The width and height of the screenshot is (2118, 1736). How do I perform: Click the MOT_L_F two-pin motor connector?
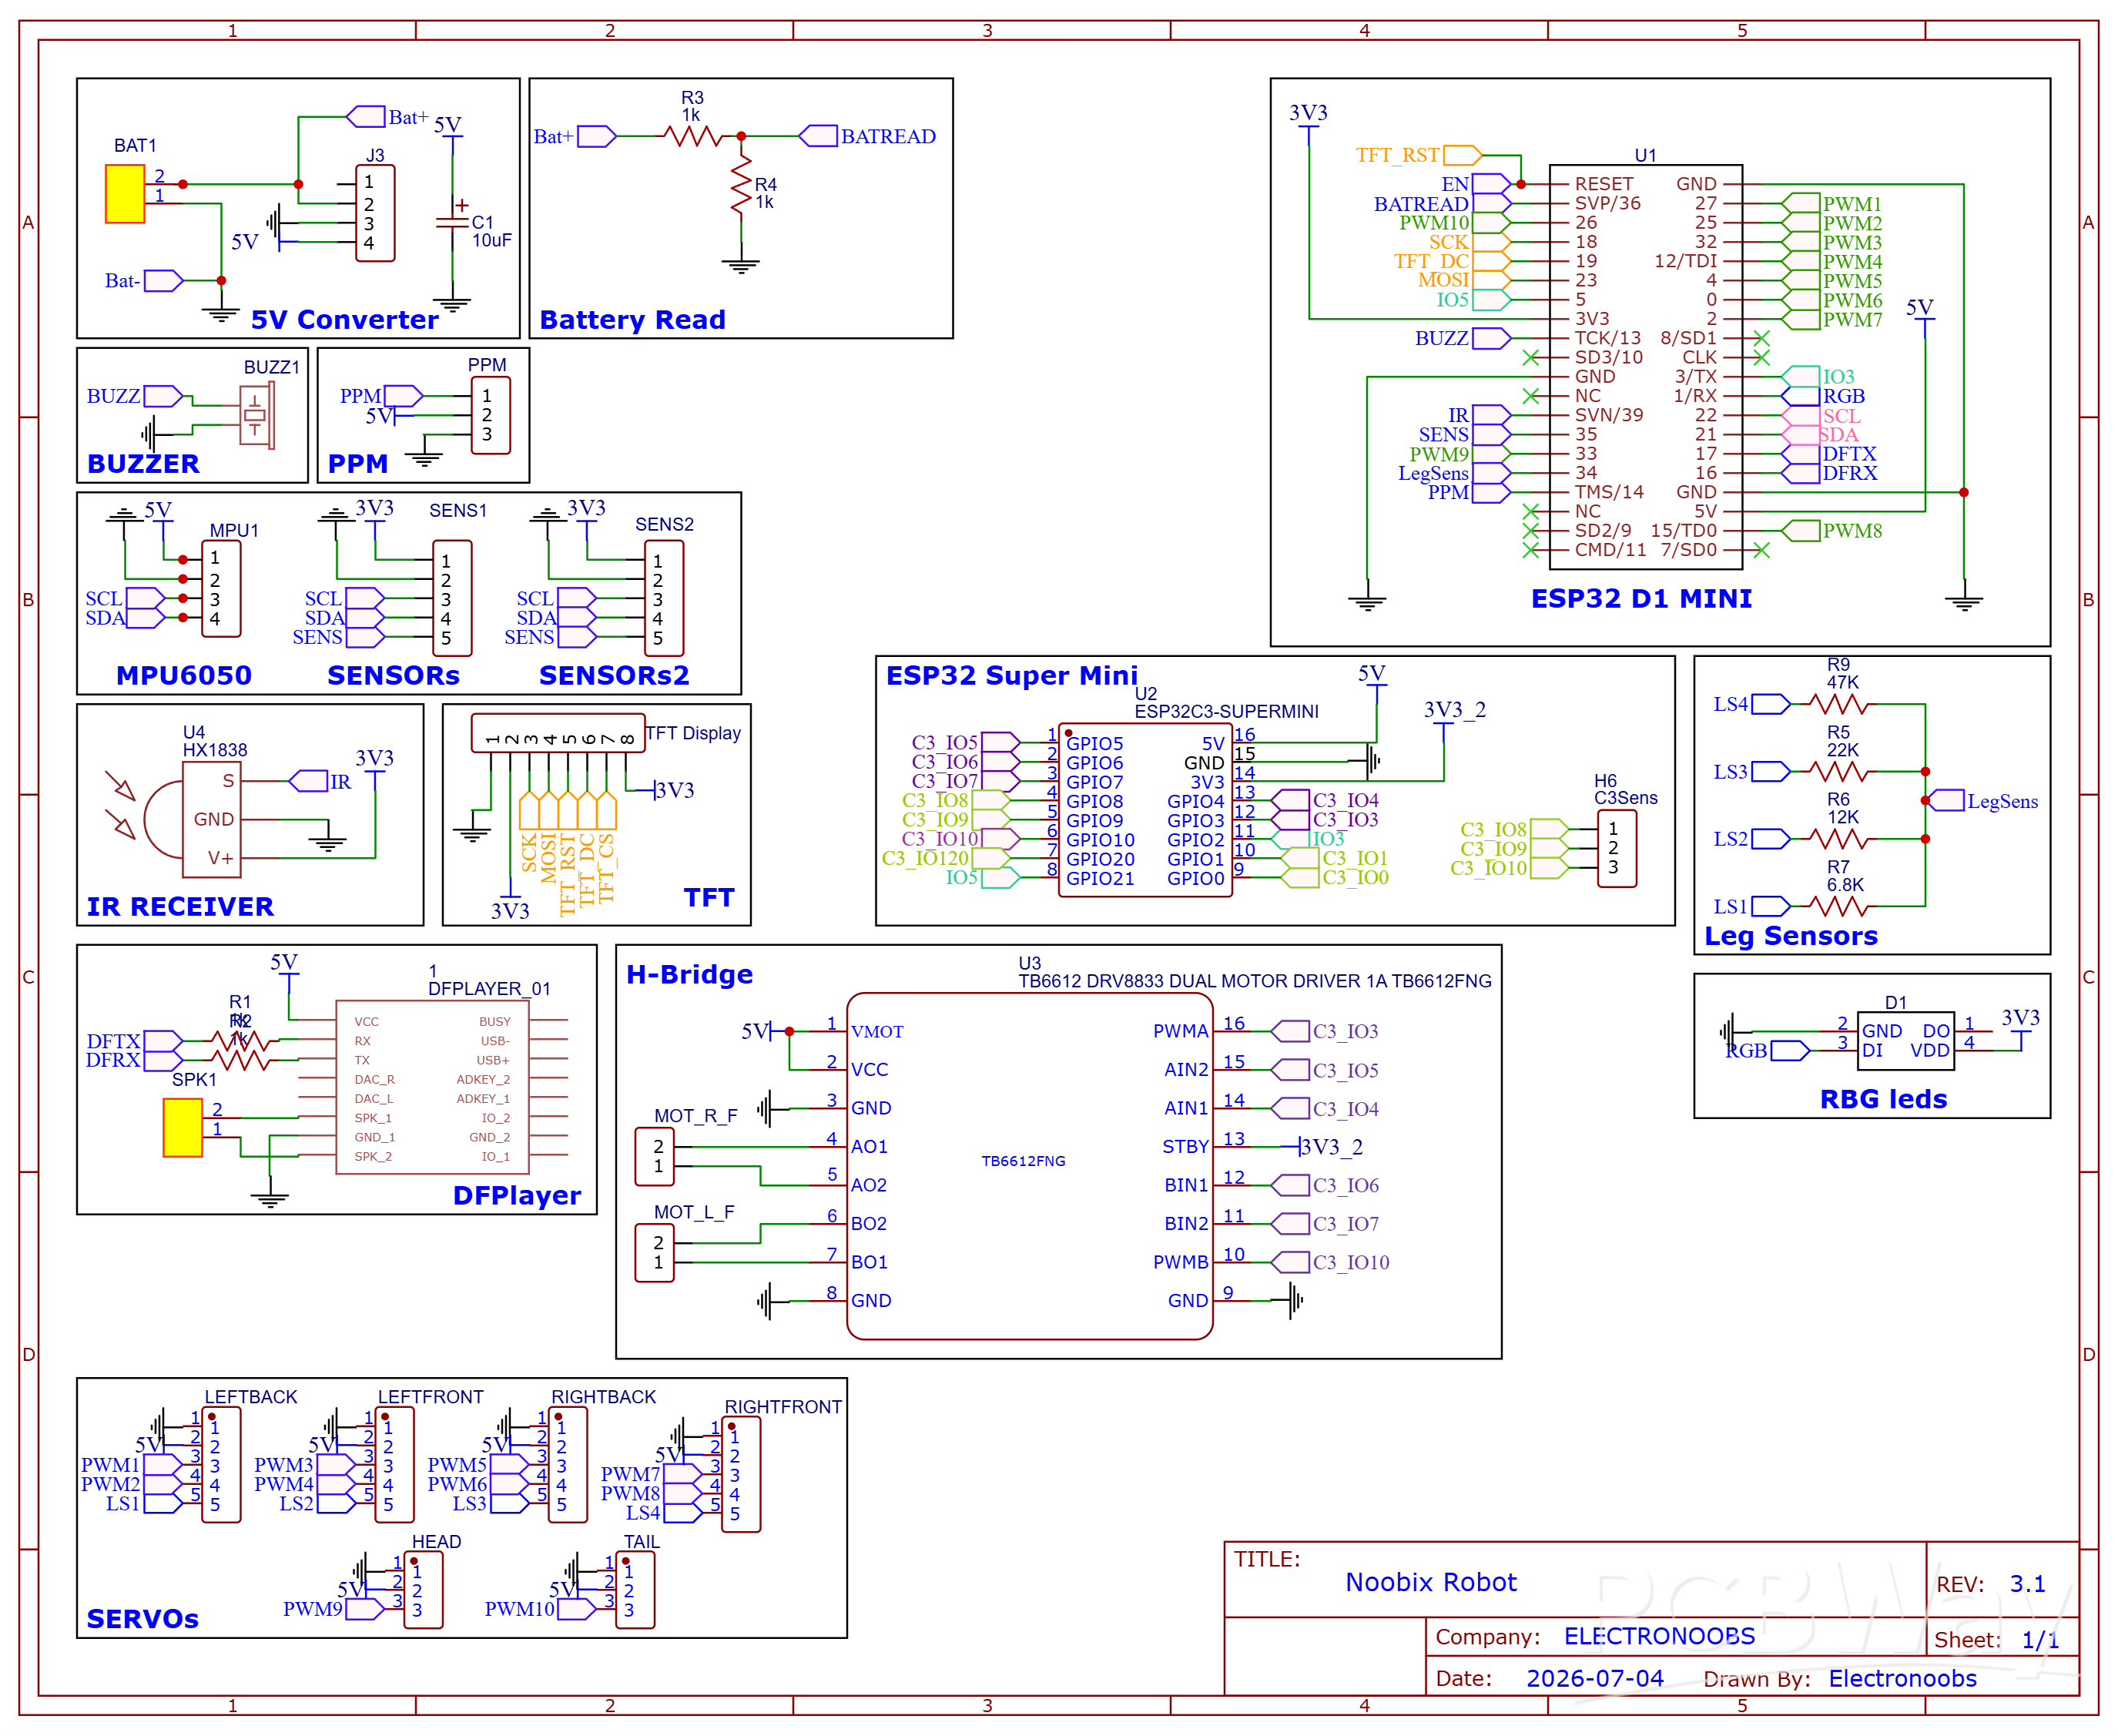point(655,1253)
